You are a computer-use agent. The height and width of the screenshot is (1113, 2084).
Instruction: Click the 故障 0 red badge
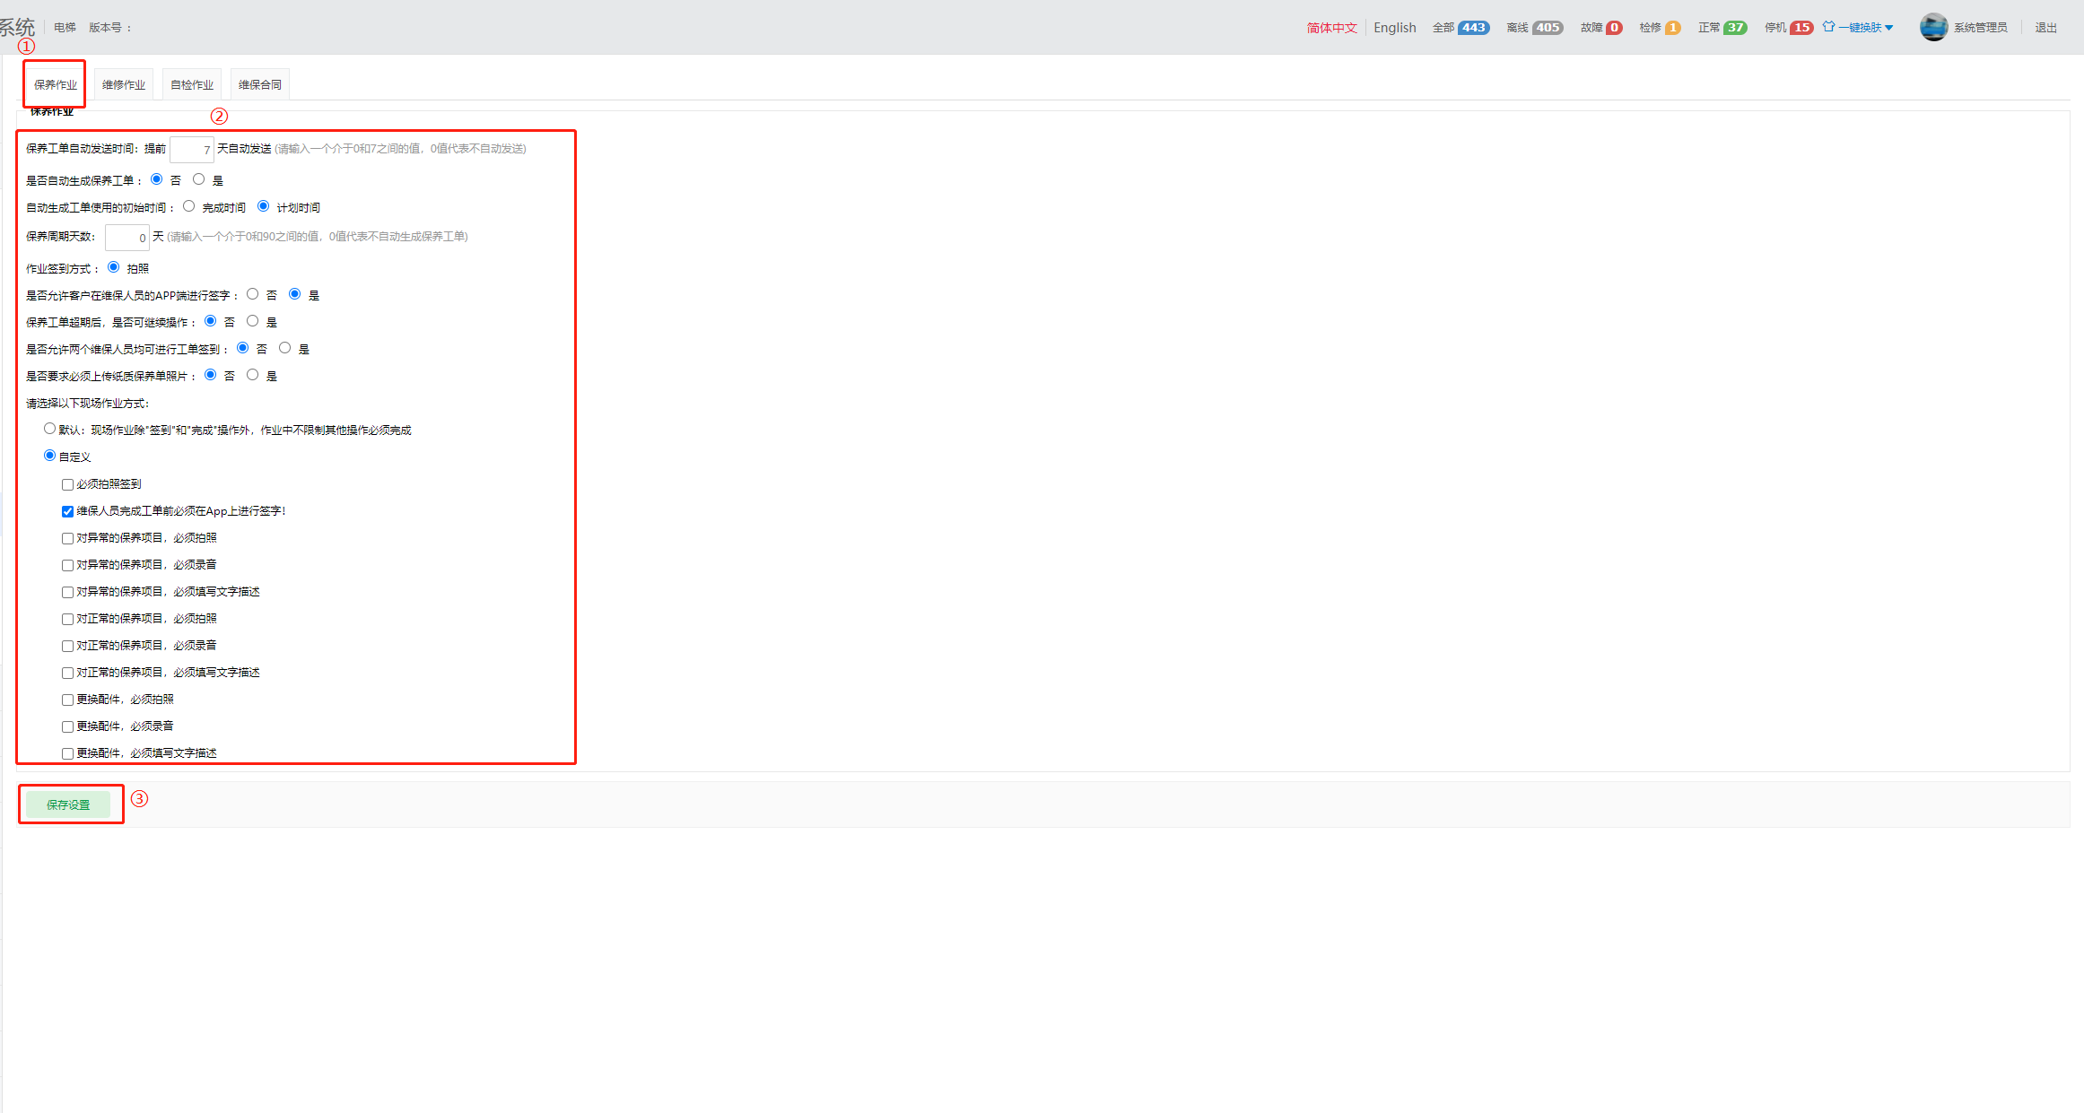tap(1613, 28)
